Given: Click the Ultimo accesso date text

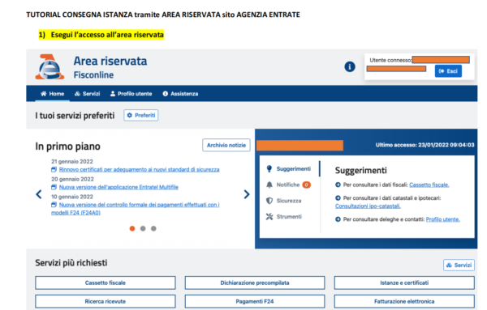Looking at the screenshot, I should pyautogui.click(x=425, y=145).
